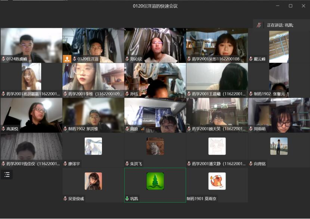Click the 制药1901 莫雨京 name label
Image resolution: width=310 pixels, height=219 pixels.
tap(202, 199)
